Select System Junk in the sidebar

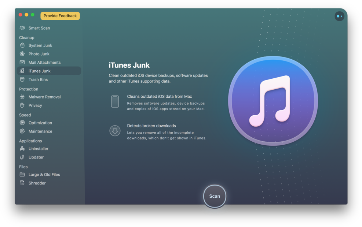[49, 45]
